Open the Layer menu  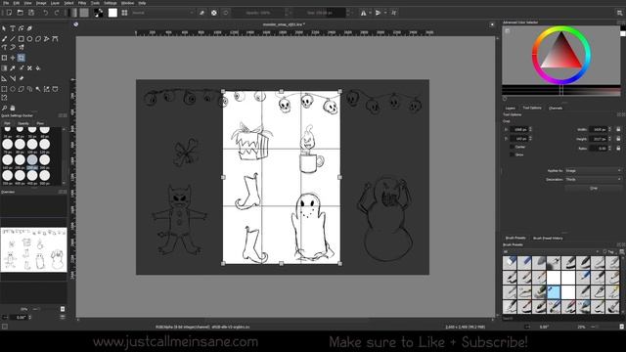[55, 3]
